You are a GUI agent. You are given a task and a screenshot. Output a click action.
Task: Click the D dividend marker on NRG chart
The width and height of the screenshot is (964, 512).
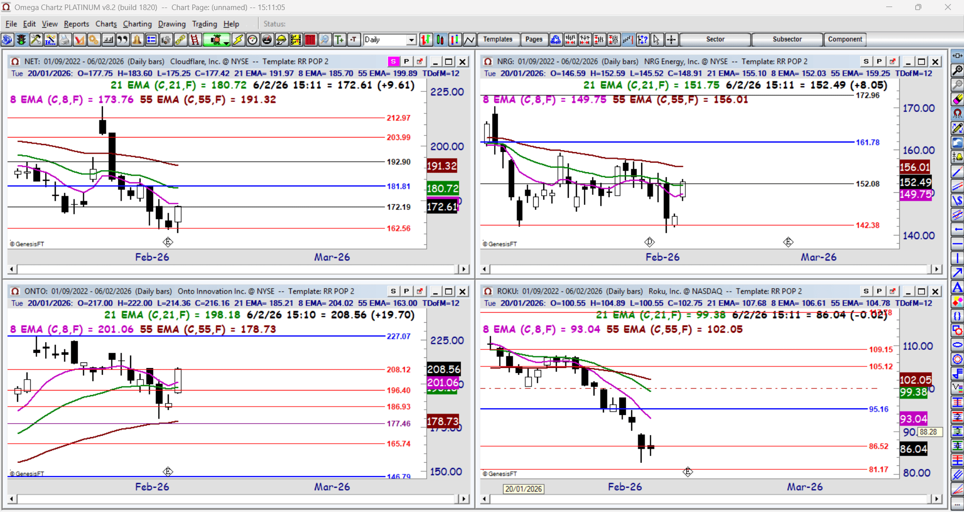tap(649, 242)
